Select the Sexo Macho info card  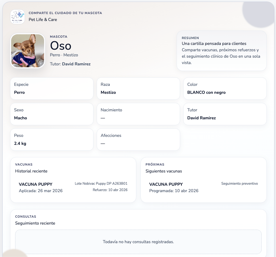pos(52,114)
